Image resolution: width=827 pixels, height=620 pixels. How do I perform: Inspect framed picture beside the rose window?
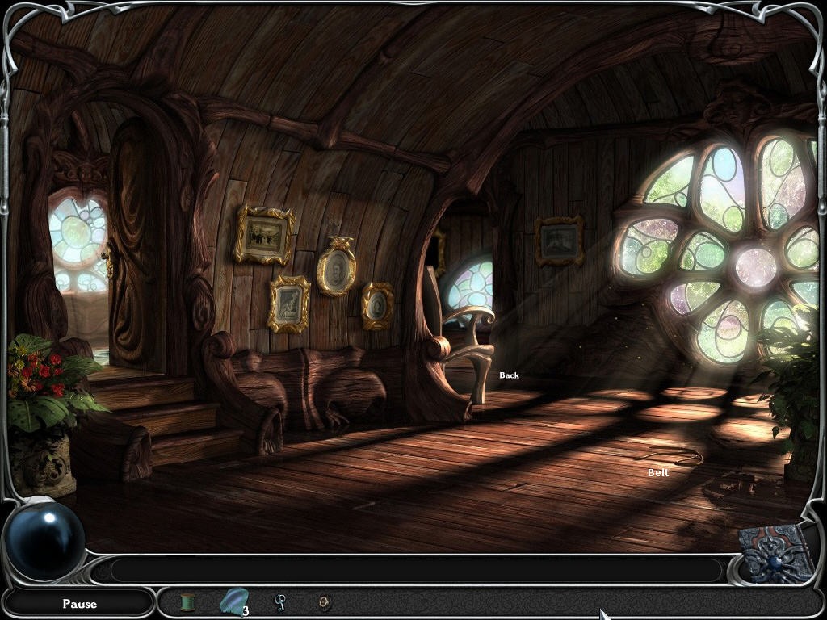[560, 241]
